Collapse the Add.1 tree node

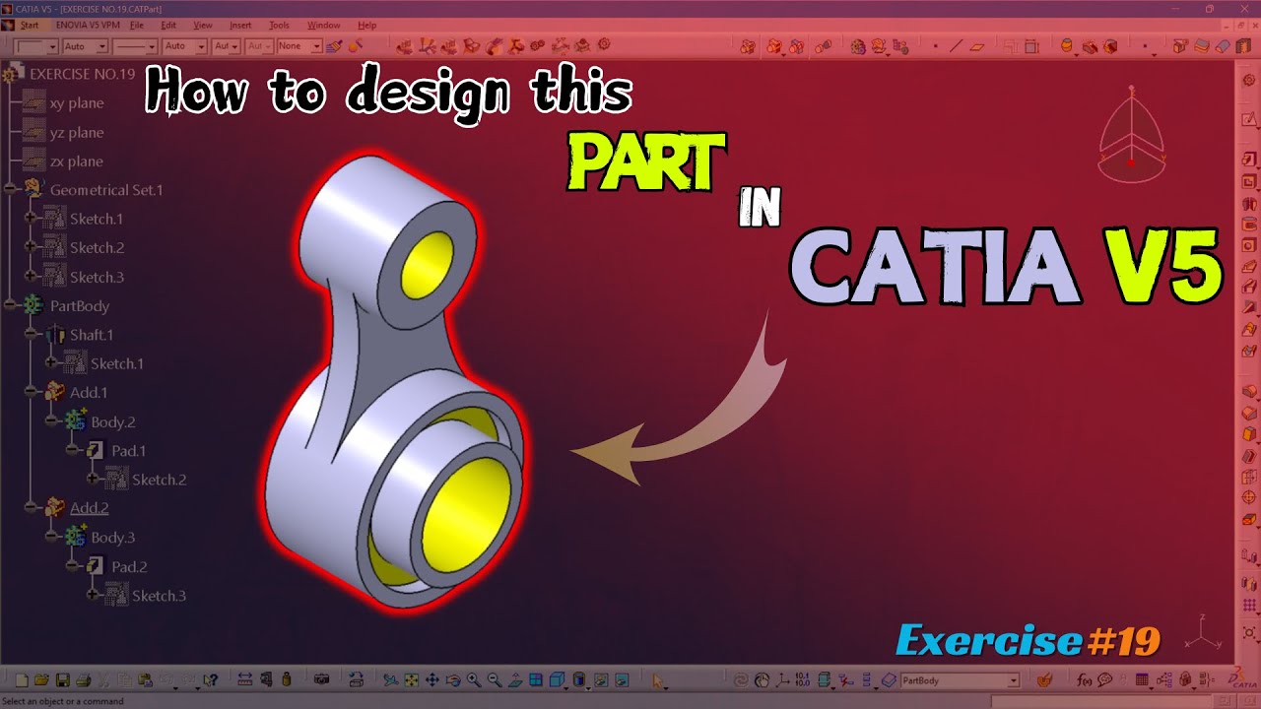pyautogui.click(x=31, y=392)
